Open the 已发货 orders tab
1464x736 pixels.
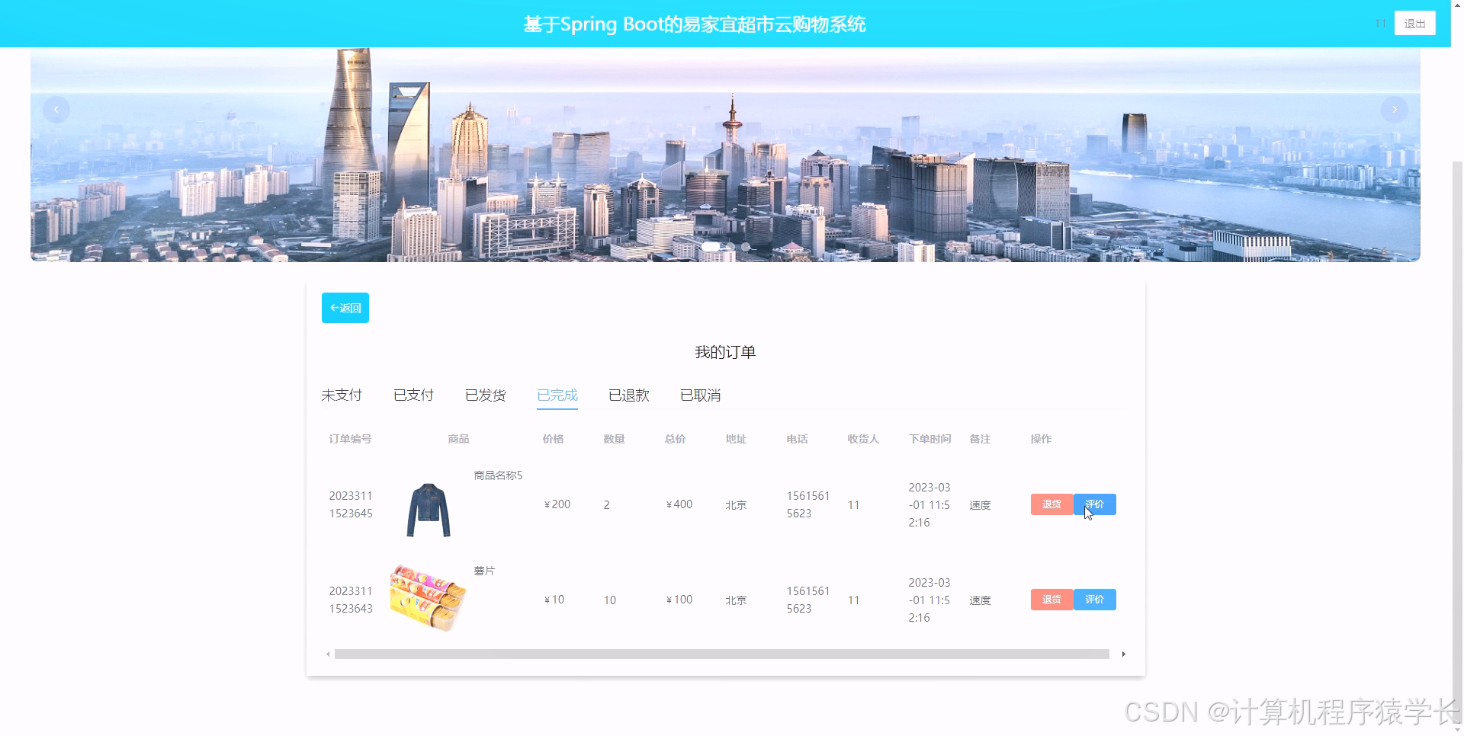[x=485, y=395]
